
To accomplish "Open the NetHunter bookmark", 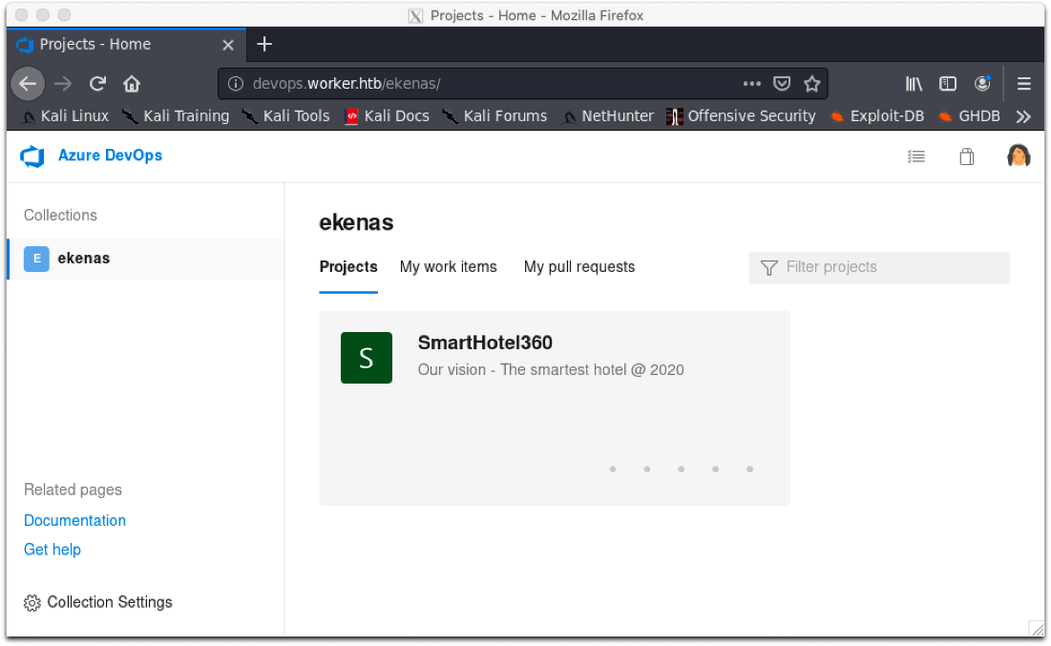I will click(607, 116).
